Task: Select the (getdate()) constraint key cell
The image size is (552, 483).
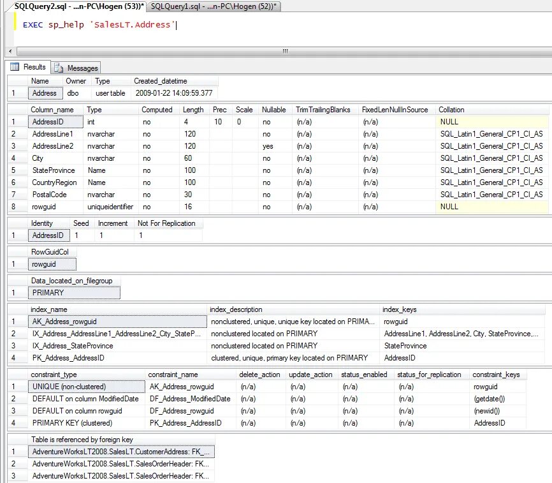Action: coord(497,399)
